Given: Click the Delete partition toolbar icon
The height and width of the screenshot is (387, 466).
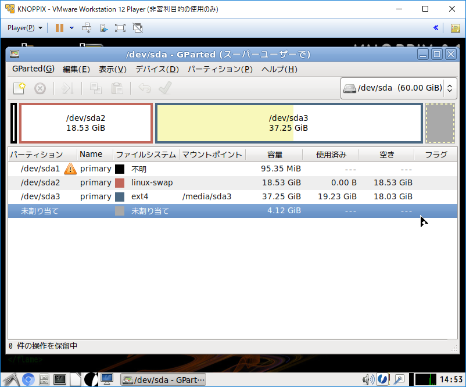Looking at the screenshot, I should (x=40, y=88).
